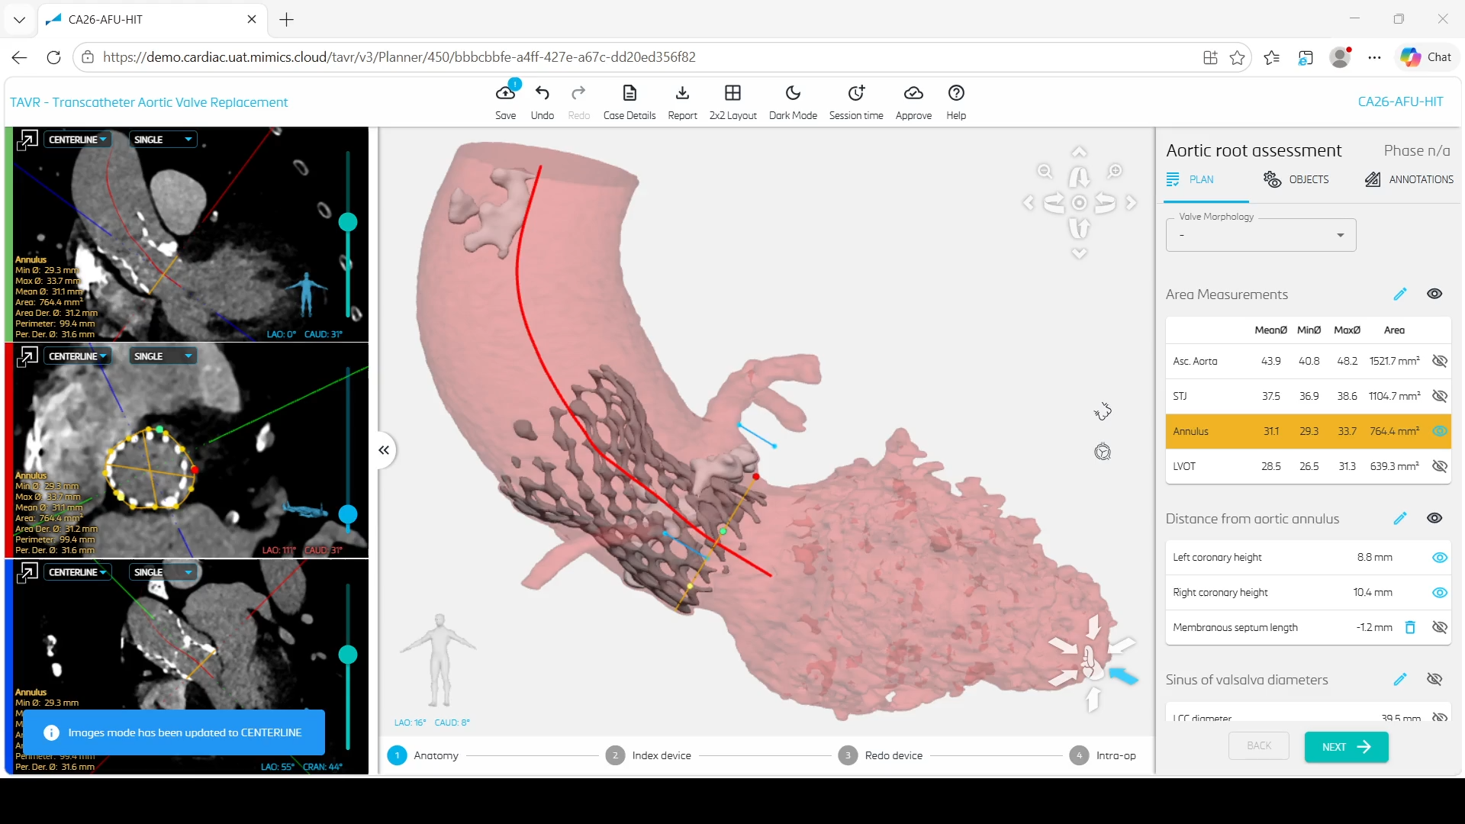Open CENTERLINE dropdown in bottom view

coord(78,572)
